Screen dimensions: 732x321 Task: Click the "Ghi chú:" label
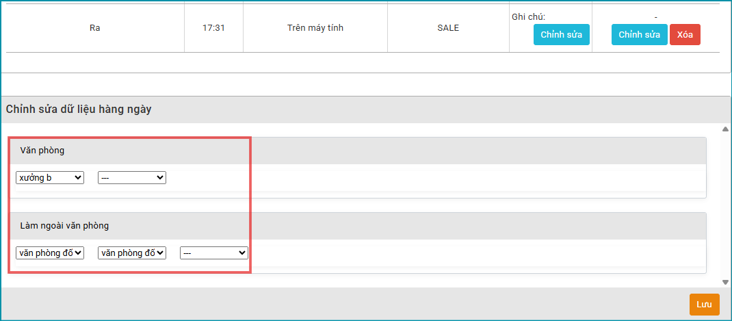pos(529,16)
